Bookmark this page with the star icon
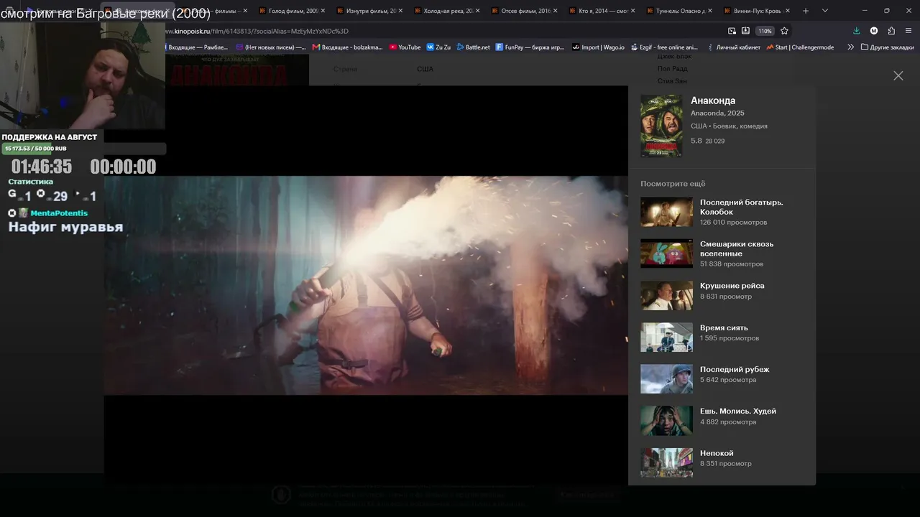Image resolution: width=920 pixels, height=517 pixels. coord(784,31)
